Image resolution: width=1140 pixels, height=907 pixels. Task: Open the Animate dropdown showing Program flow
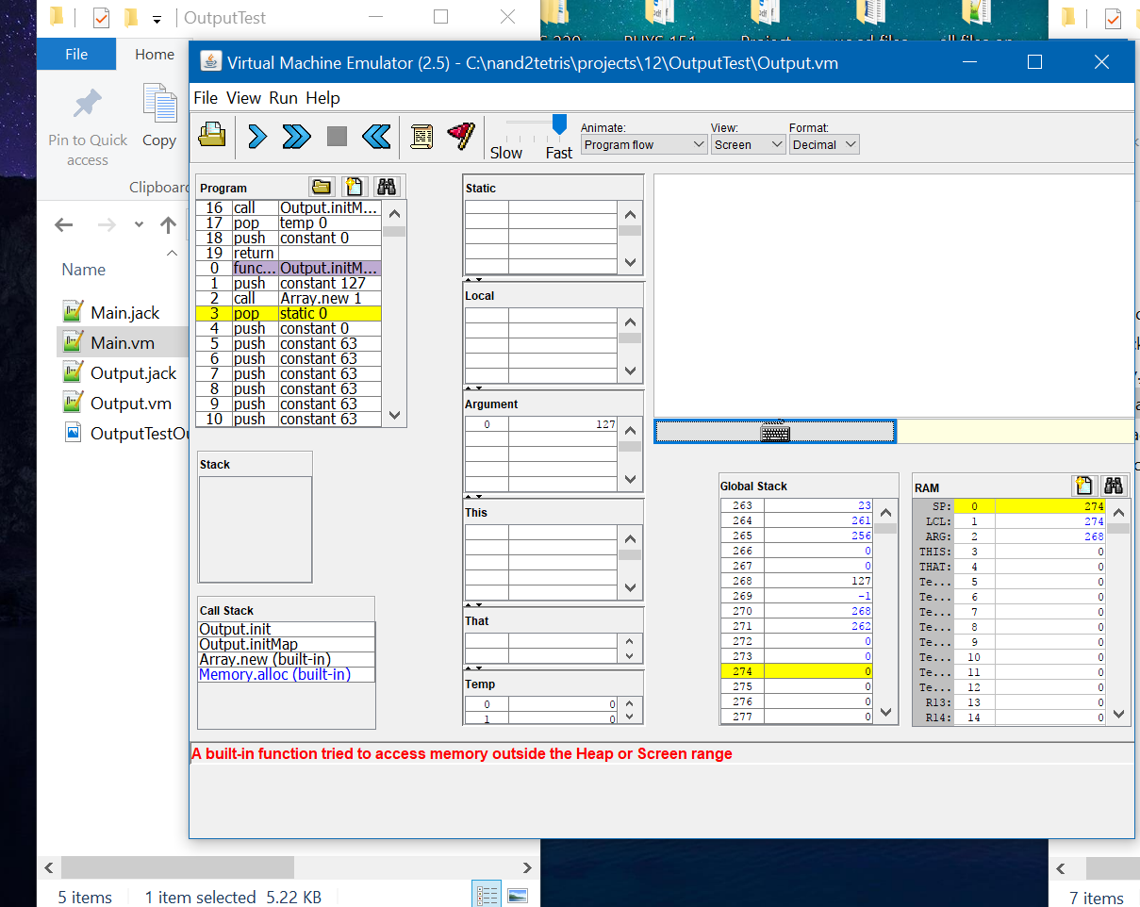pyautogui.click(x=644, y=144)
